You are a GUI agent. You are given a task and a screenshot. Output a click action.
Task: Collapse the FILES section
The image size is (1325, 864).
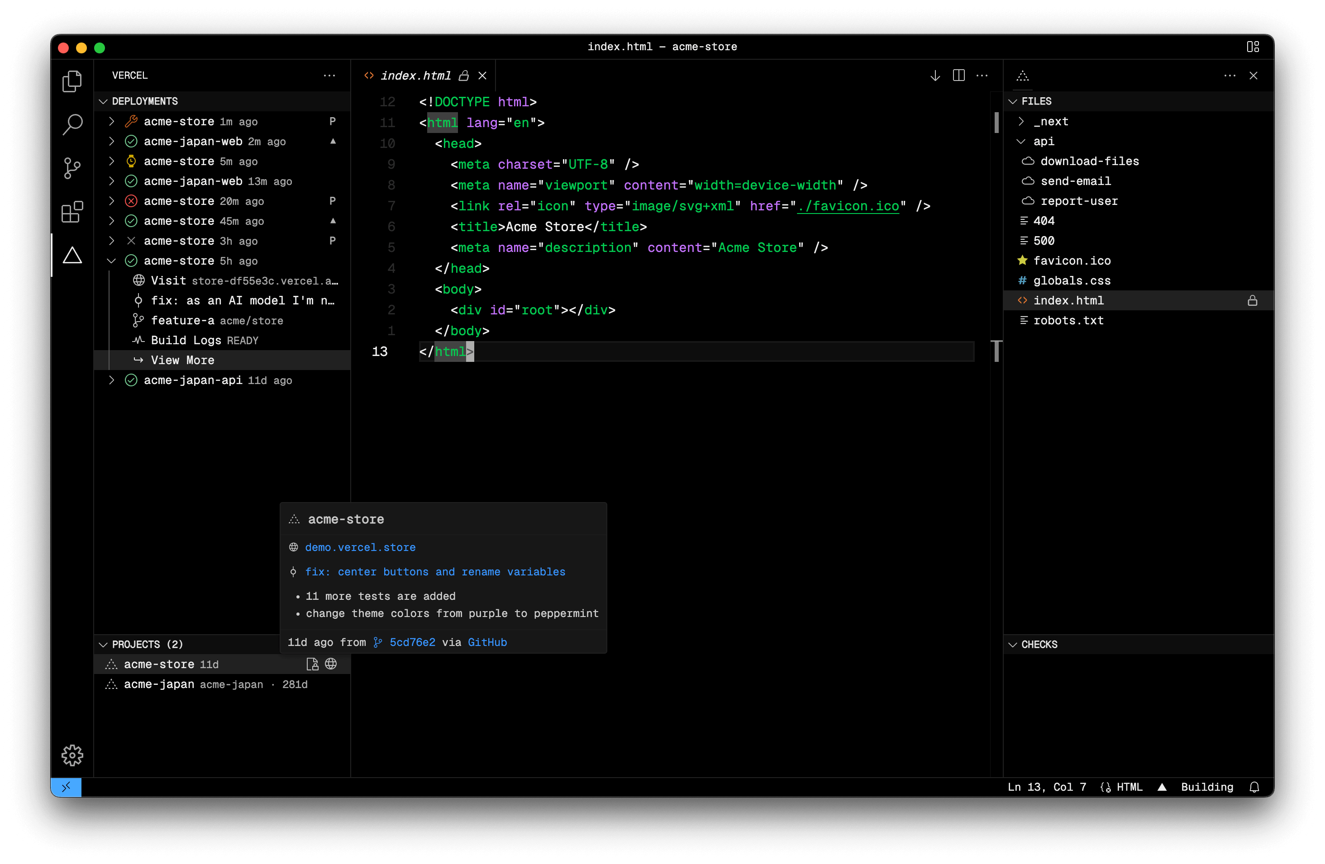click(1013, 101)
